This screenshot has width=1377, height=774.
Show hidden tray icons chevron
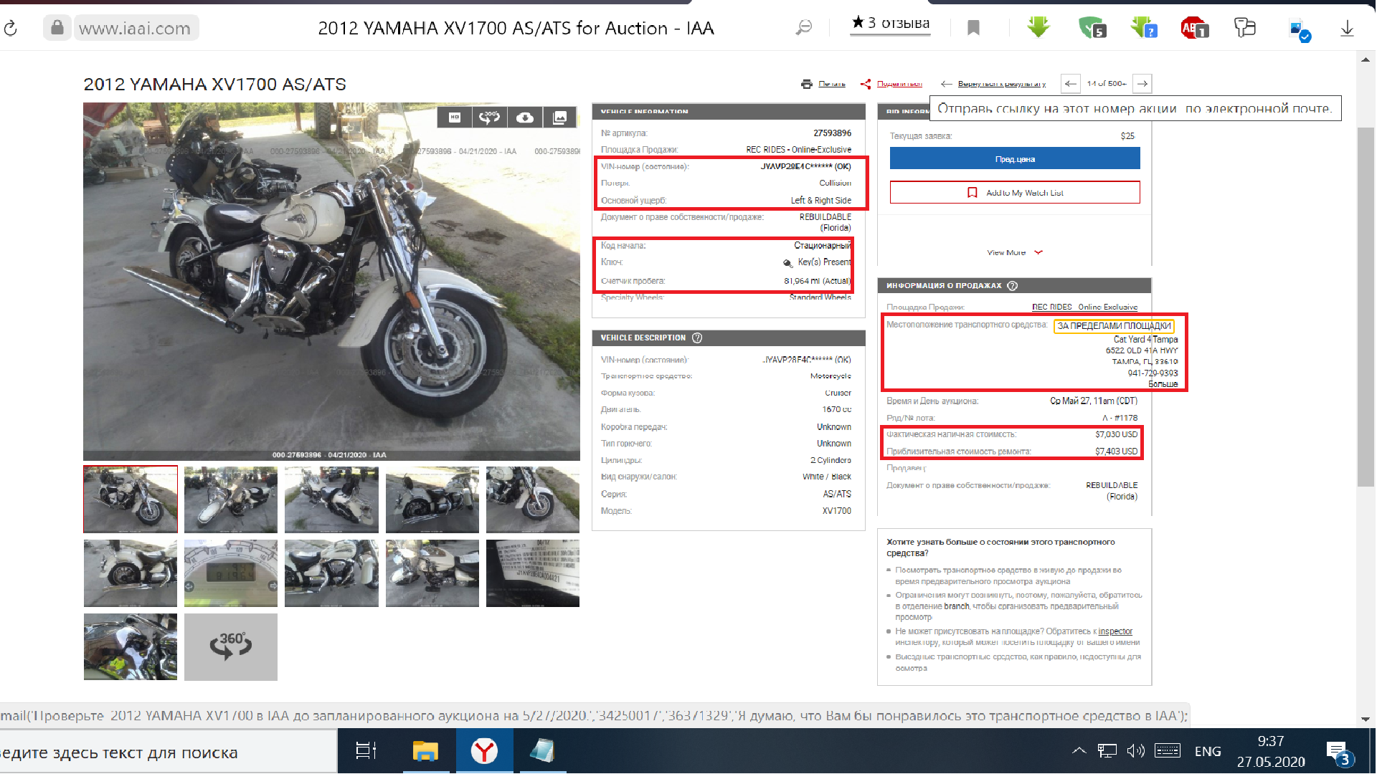(1079, 751)
